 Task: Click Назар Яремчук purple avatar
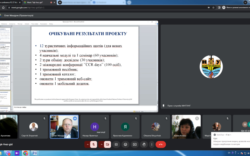95,127
